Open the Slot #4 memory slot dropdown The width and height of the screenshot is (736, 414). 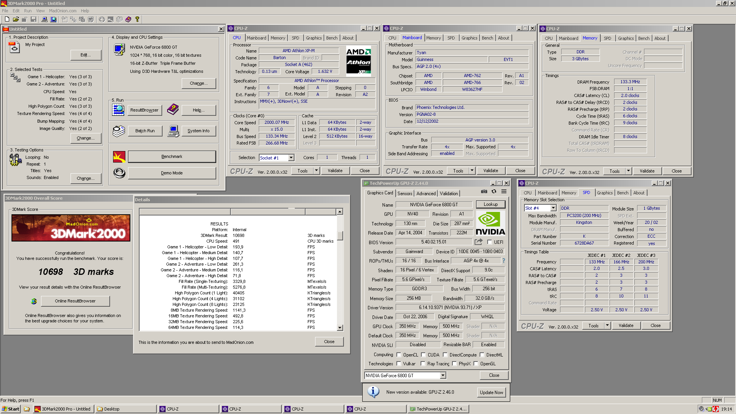(553, 208)
